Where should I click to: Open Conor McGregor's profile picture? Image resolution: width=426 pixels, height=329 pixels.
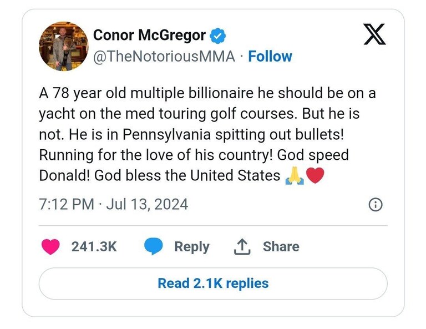click(64, 46)
